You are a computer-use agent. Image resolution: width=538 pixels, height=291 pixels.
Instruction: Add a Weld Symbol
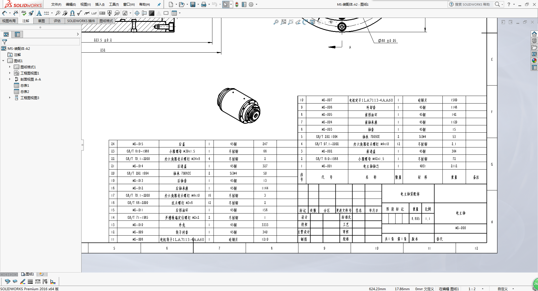(87, 13)
